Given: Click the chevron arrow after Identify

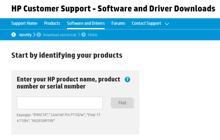Looking at the screenshot, I should (x=34, y=35).
